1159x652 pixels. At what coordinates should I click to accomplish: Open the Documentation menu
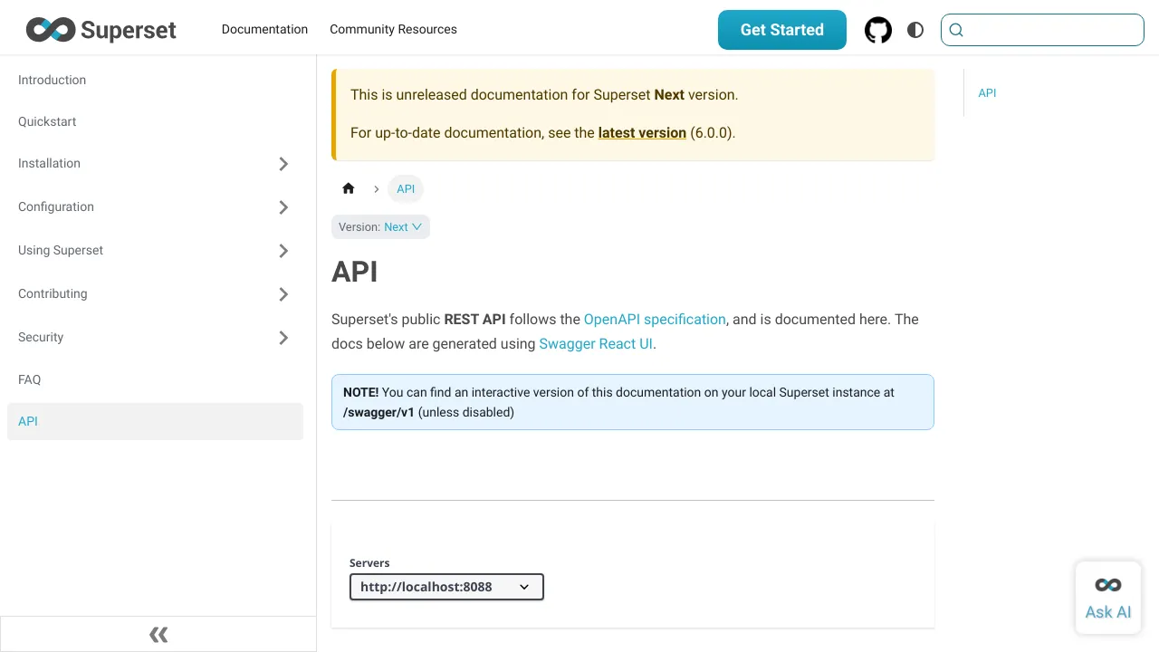[264, 30]
